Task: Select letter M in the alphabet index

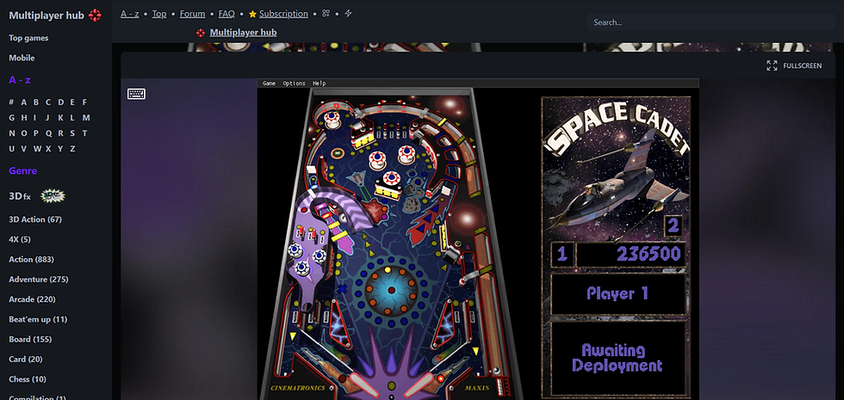Action: [86, 118]
